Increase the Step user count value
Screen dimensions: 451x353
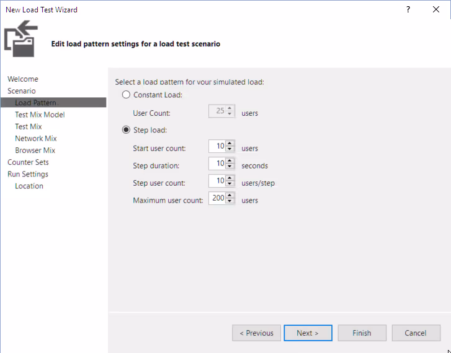pos(230,178)
